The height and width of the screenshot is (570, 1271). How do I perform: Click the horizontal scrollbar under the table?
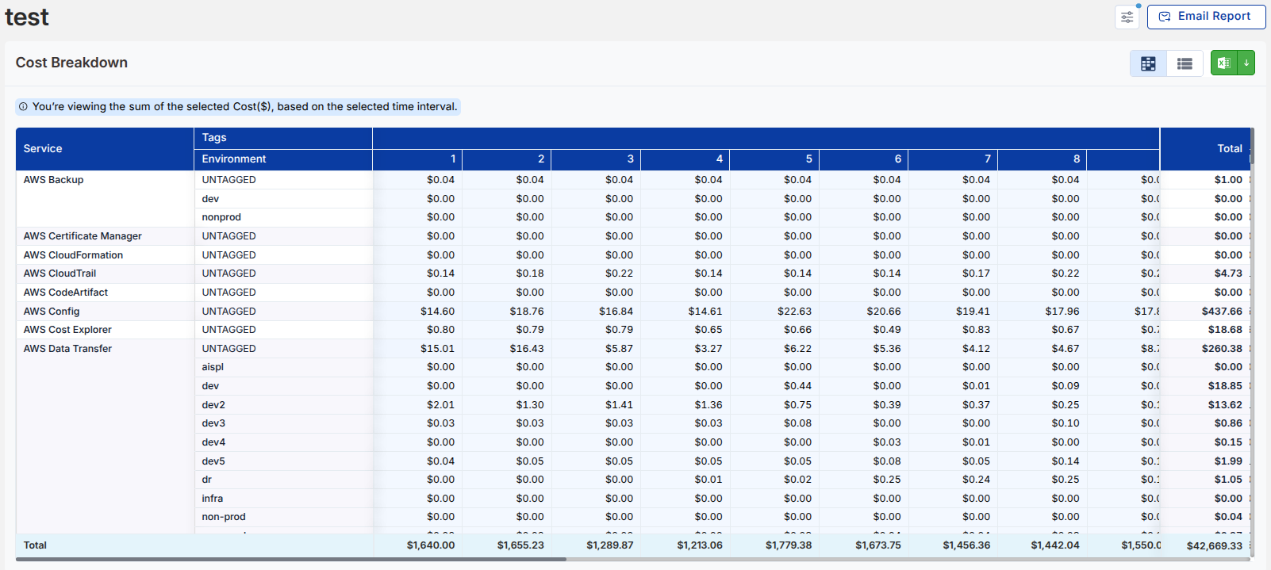(291, 560)
